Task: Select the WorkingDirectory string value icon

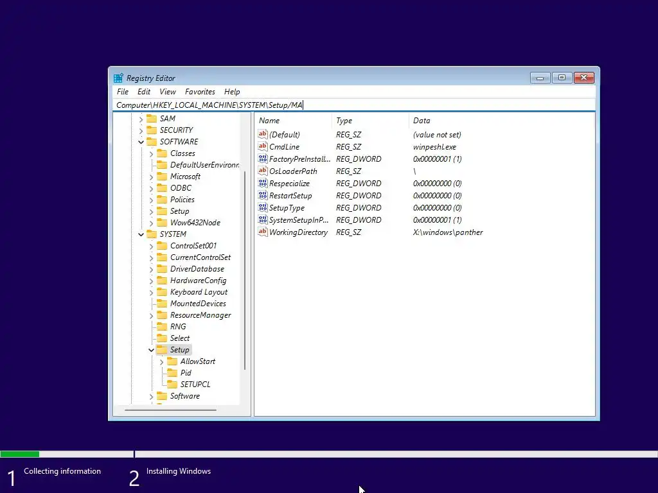Action: (263, 231)
